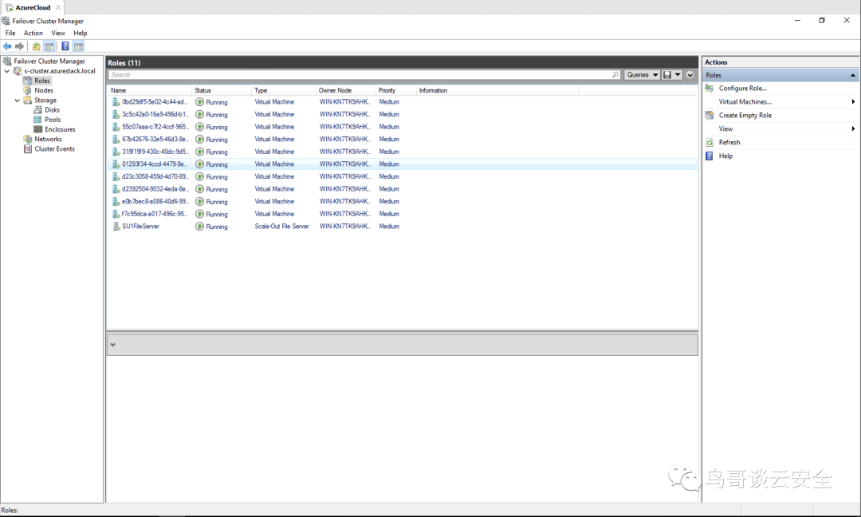The width and height of the screenshot is (861, 517).
Task: Select the role 3c5c42a0-16a9-496d-b1…
Action: (x=402, y=114)
